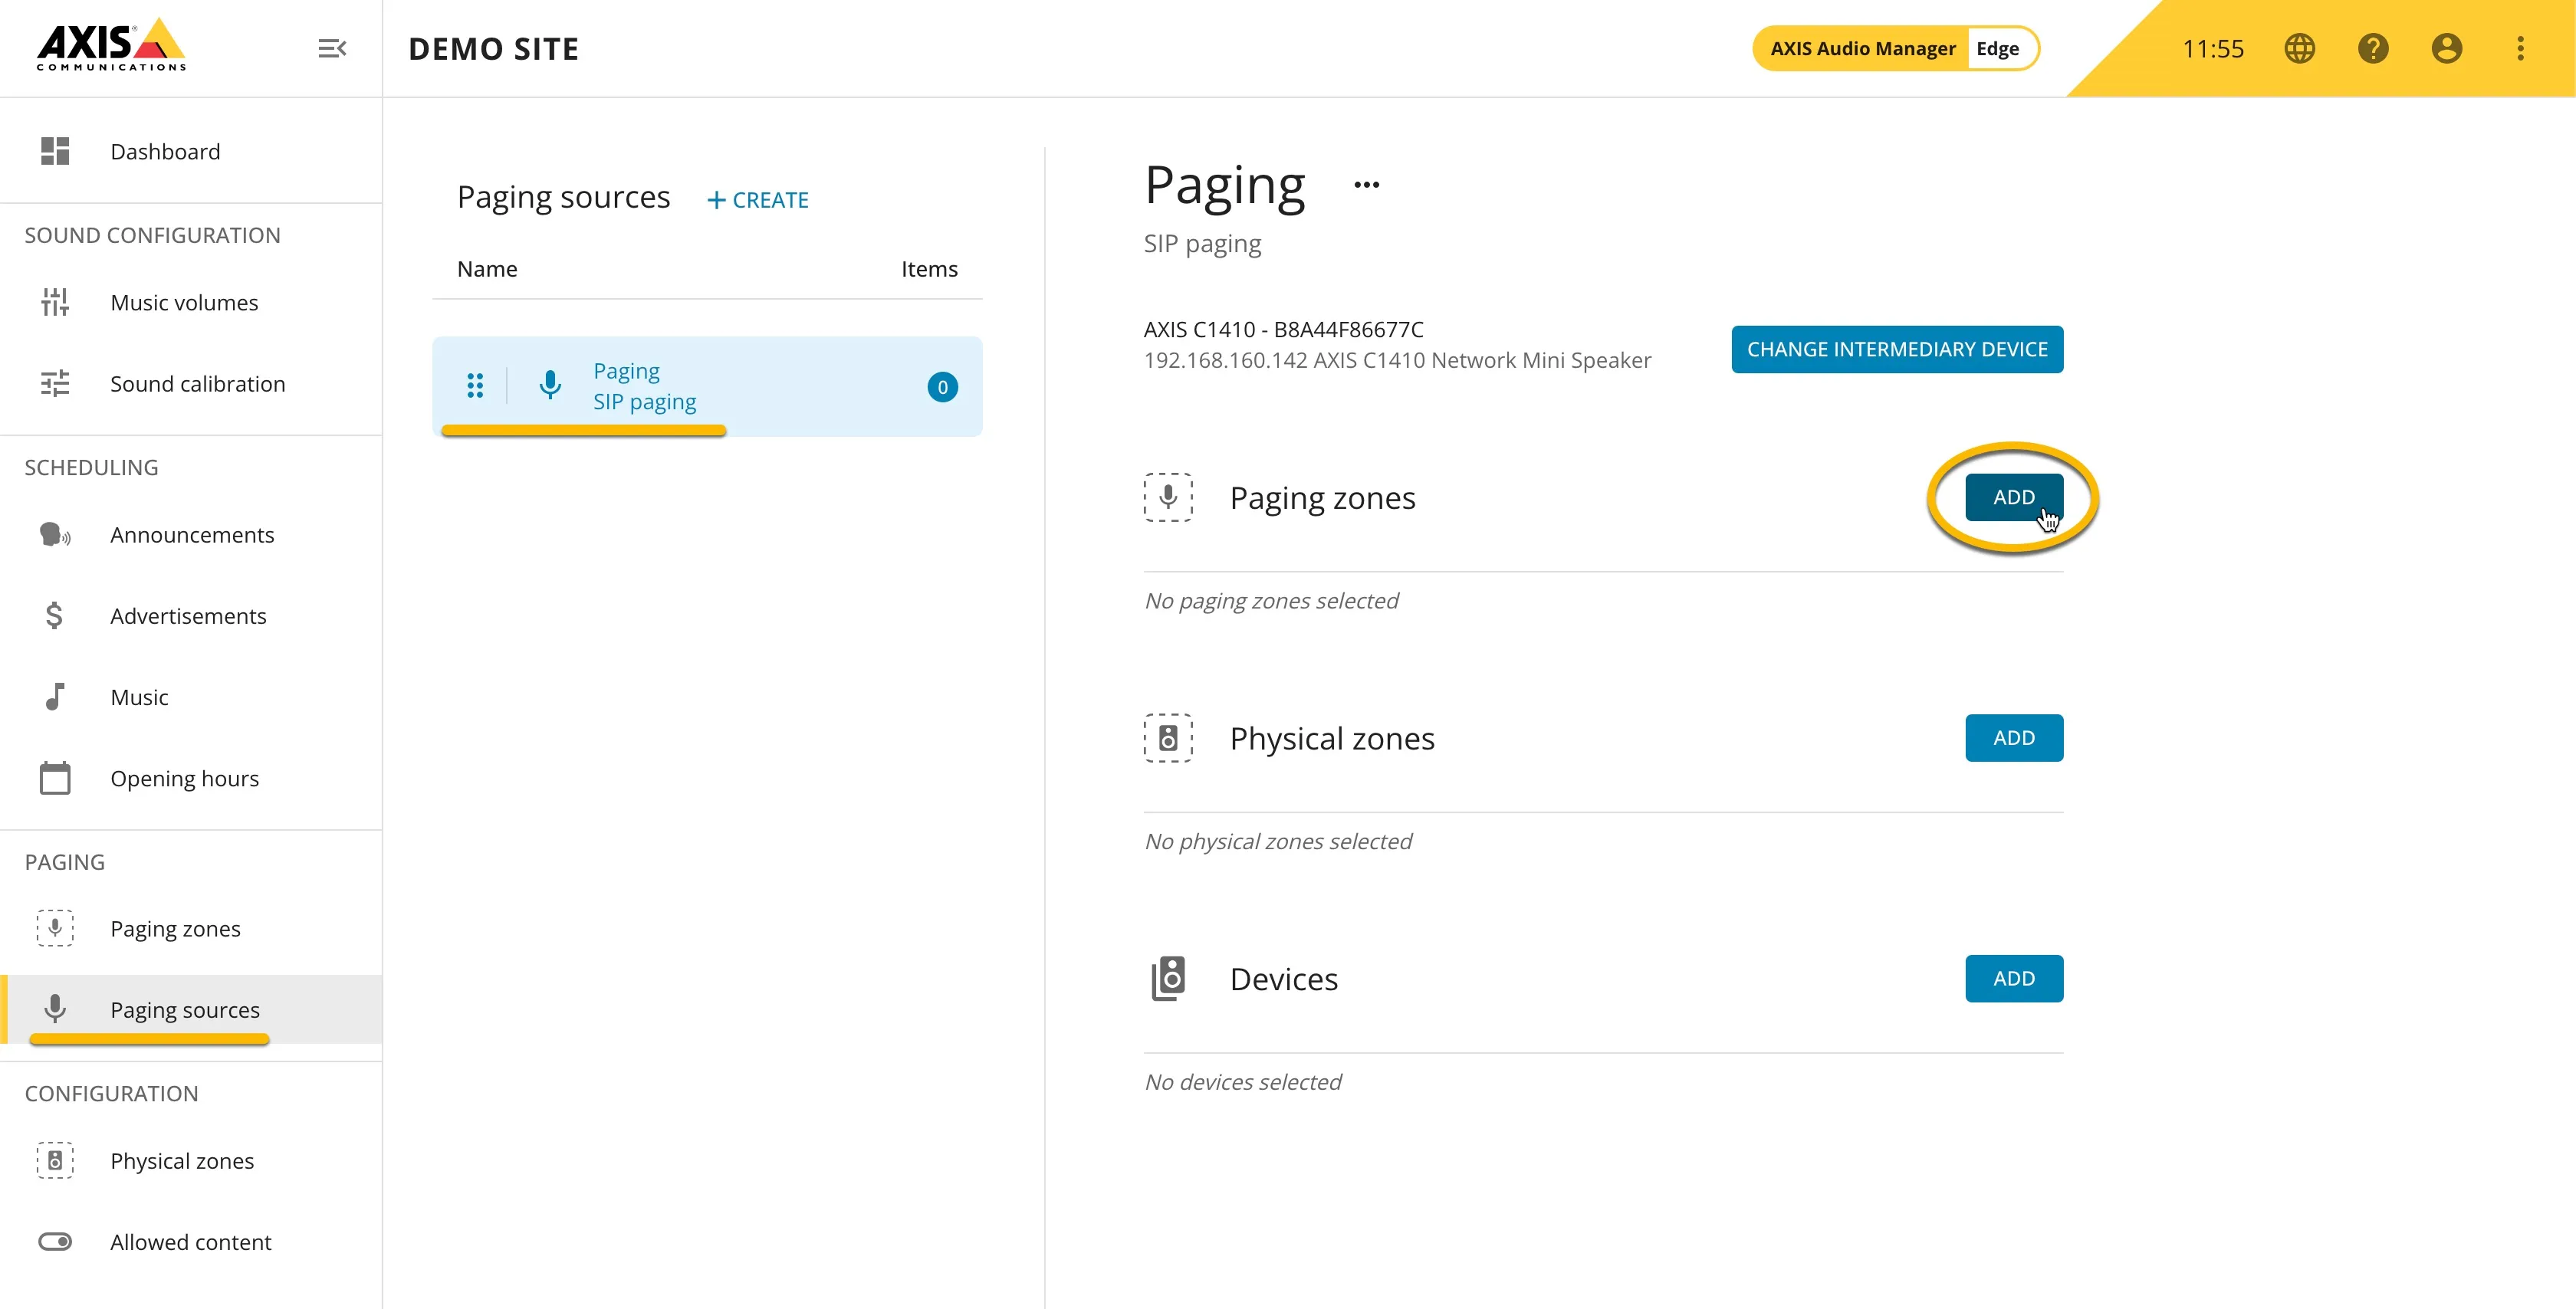The image size is (2576, 1309).
Task: Open Allowed content settings
Action: [x=191, y=1242]
